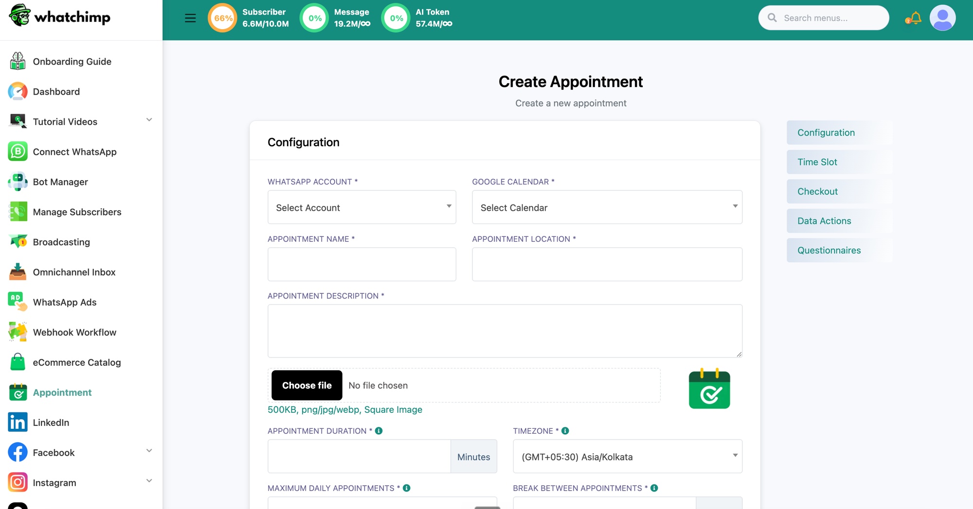Expand the Tutorial Videos submenu chevron
The image size is (973, 509).
(x=149, y=120)
